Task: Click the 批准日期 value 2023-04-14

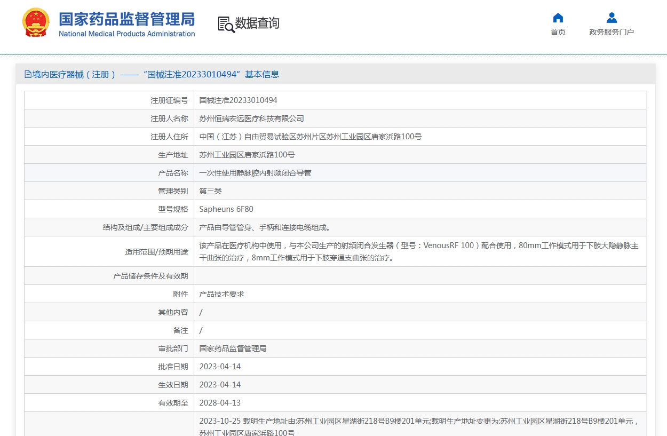Action: point(220,367)
